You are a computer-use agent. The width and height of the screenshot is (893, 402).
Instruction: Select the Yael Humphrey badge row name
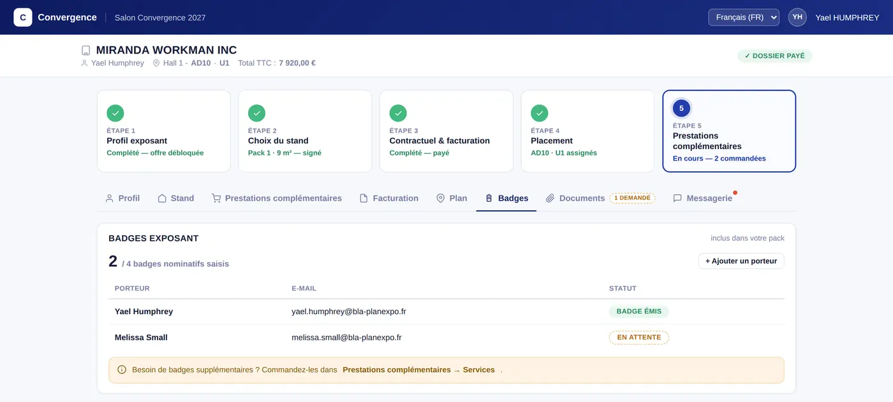point(144,312)
